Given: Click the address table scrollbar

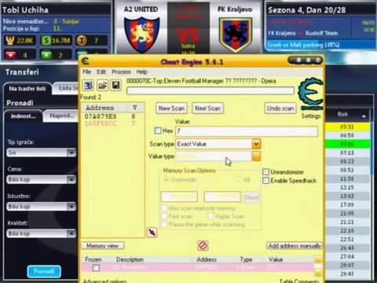Looking at the screenshot, I should [x=318, y=266].
